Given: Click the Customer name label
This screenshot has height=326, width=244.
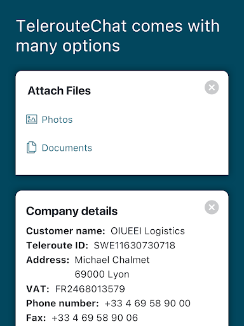Looking at the screenshot, I should 65,231.
